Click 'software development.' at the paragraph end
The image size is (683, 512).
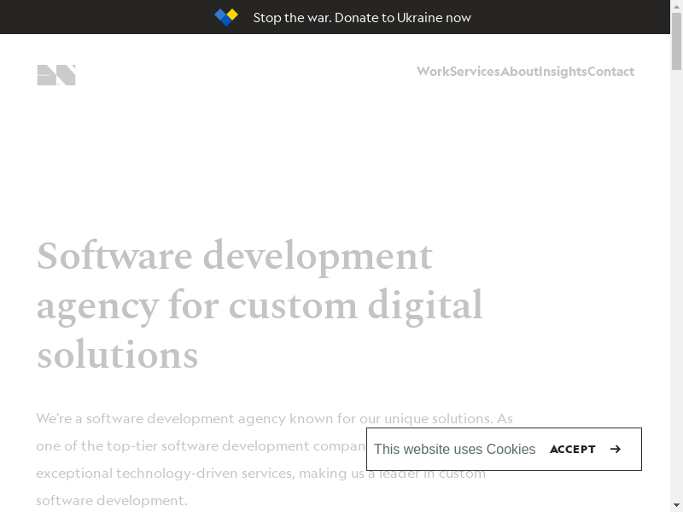(111, 500)
